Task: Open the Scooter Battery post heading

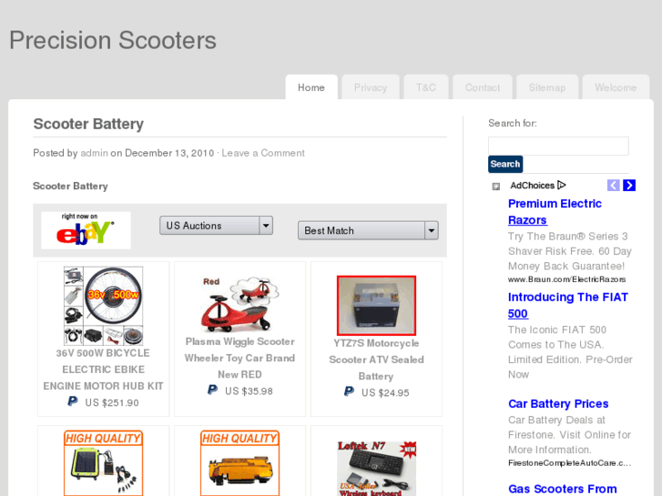Action: (x=88, y=124)
